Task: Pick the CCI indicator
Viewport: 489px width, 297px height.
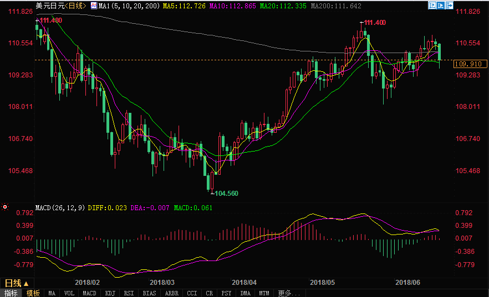Action: pyautogui.click(x=192, y=293)
